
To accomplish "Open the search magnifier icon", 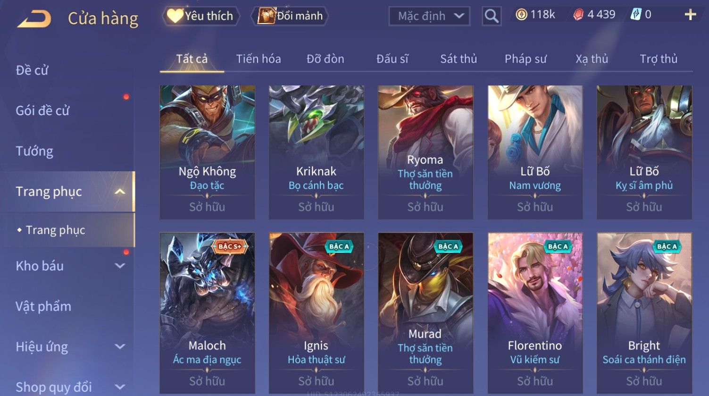I will [492, 16].
